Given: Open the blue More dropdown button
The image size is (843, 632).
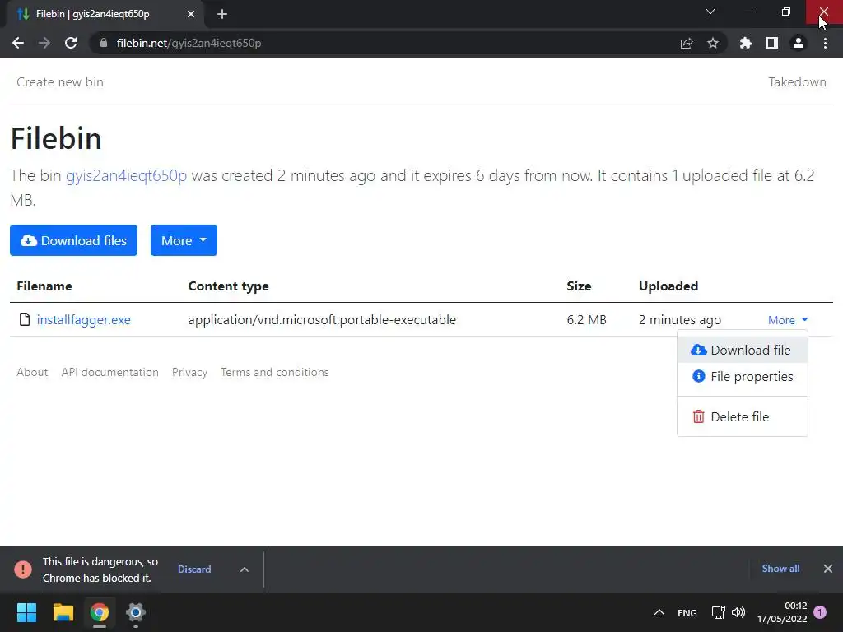Looking at the screenshot, I should click(184, 240).
